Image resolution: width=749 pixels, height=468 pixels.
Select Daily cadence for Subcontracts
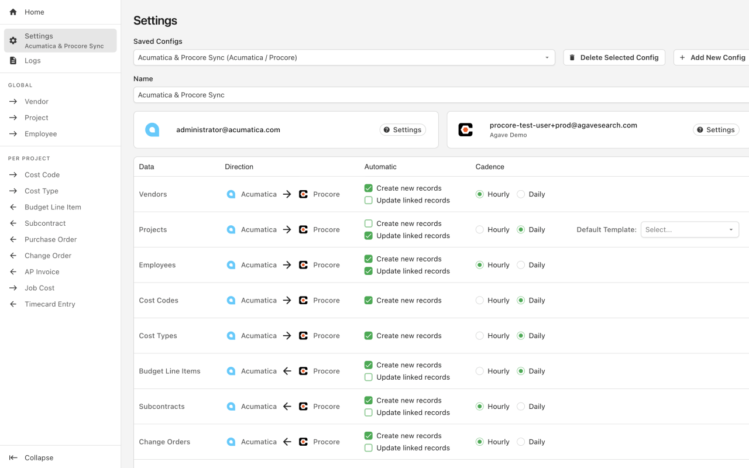pos(521,407)
